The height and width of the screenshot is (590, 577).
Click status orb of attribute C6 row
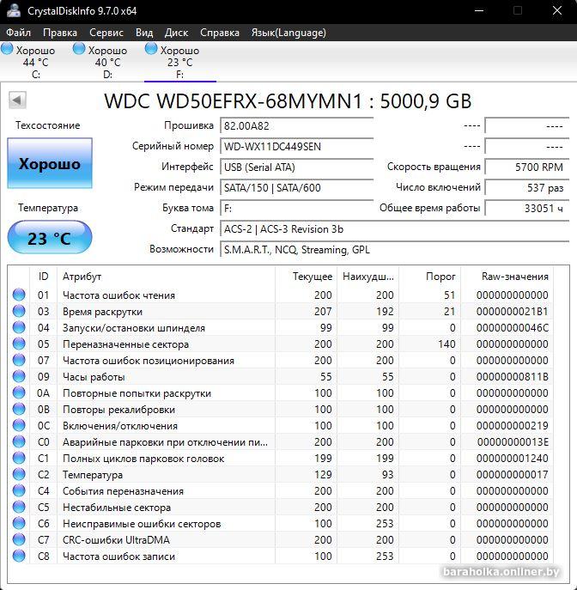coord(19,523)
